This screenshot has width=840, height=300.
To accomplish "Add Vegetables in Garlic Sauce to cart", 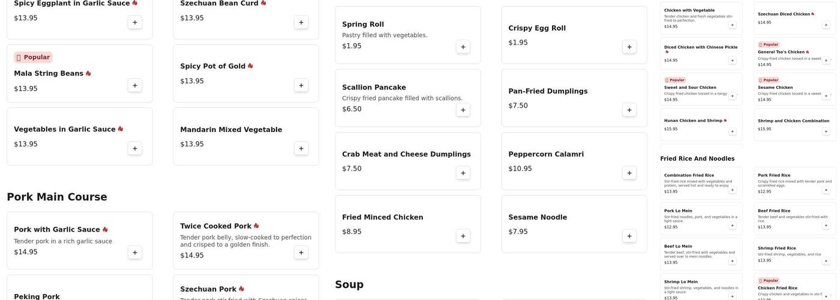I will [135, 148].
